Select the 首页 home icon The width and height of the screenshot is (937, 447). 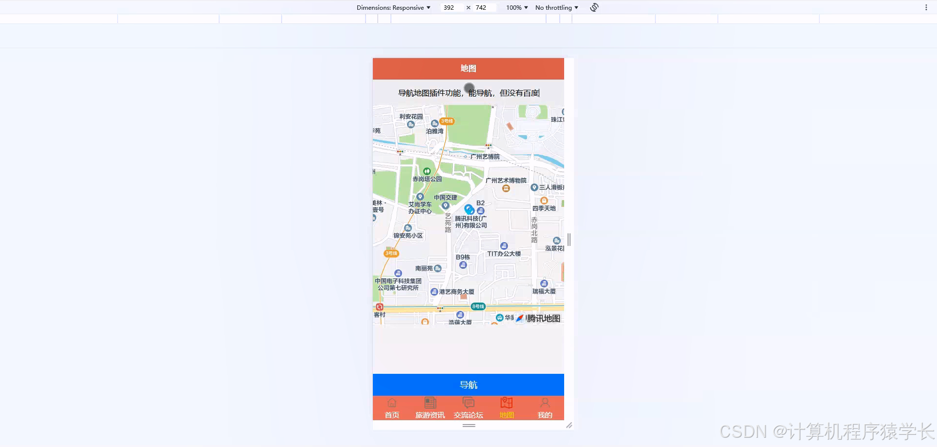392,403
